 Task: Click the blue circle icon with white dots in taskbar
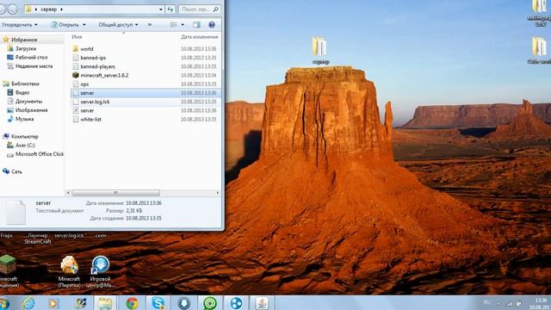pyautogui.click(x=236, y=303)
